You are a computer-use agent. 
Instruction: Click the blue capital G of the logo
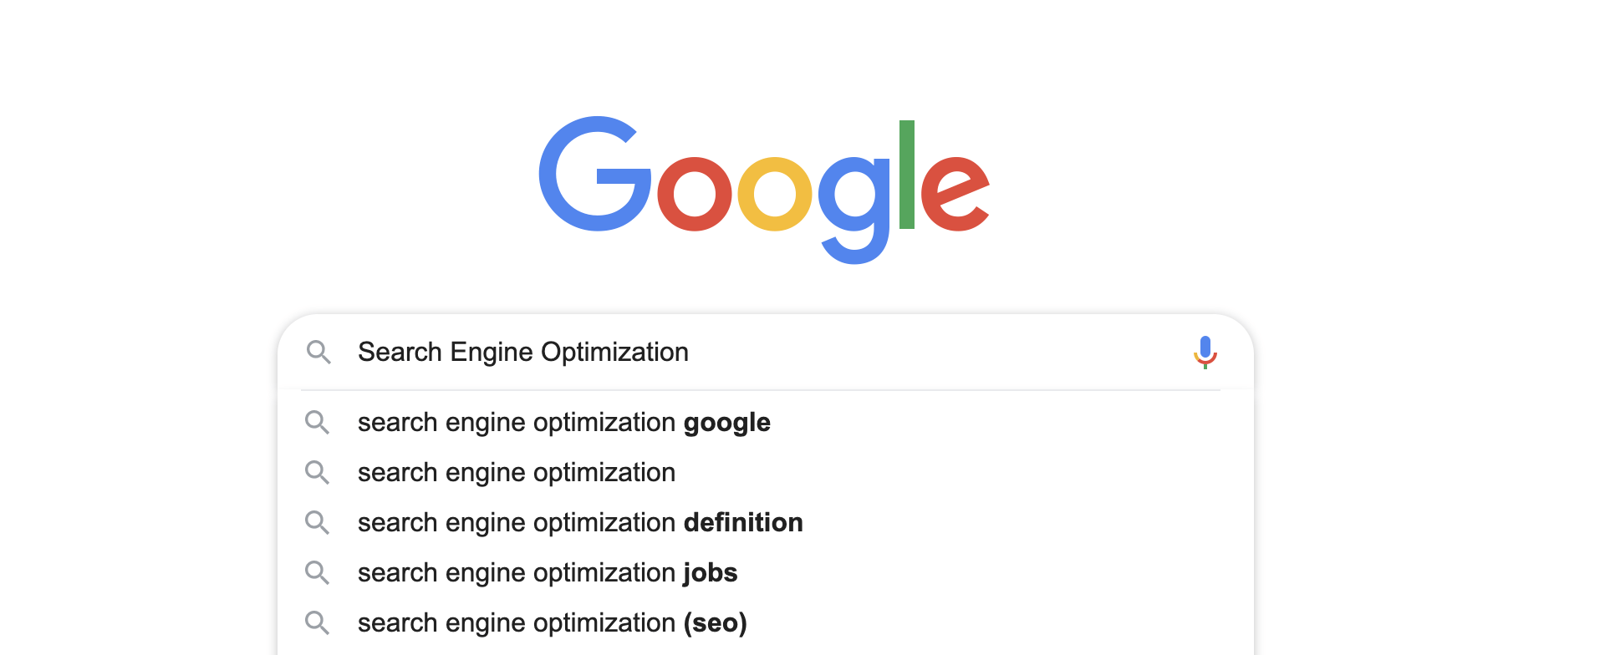594,174
